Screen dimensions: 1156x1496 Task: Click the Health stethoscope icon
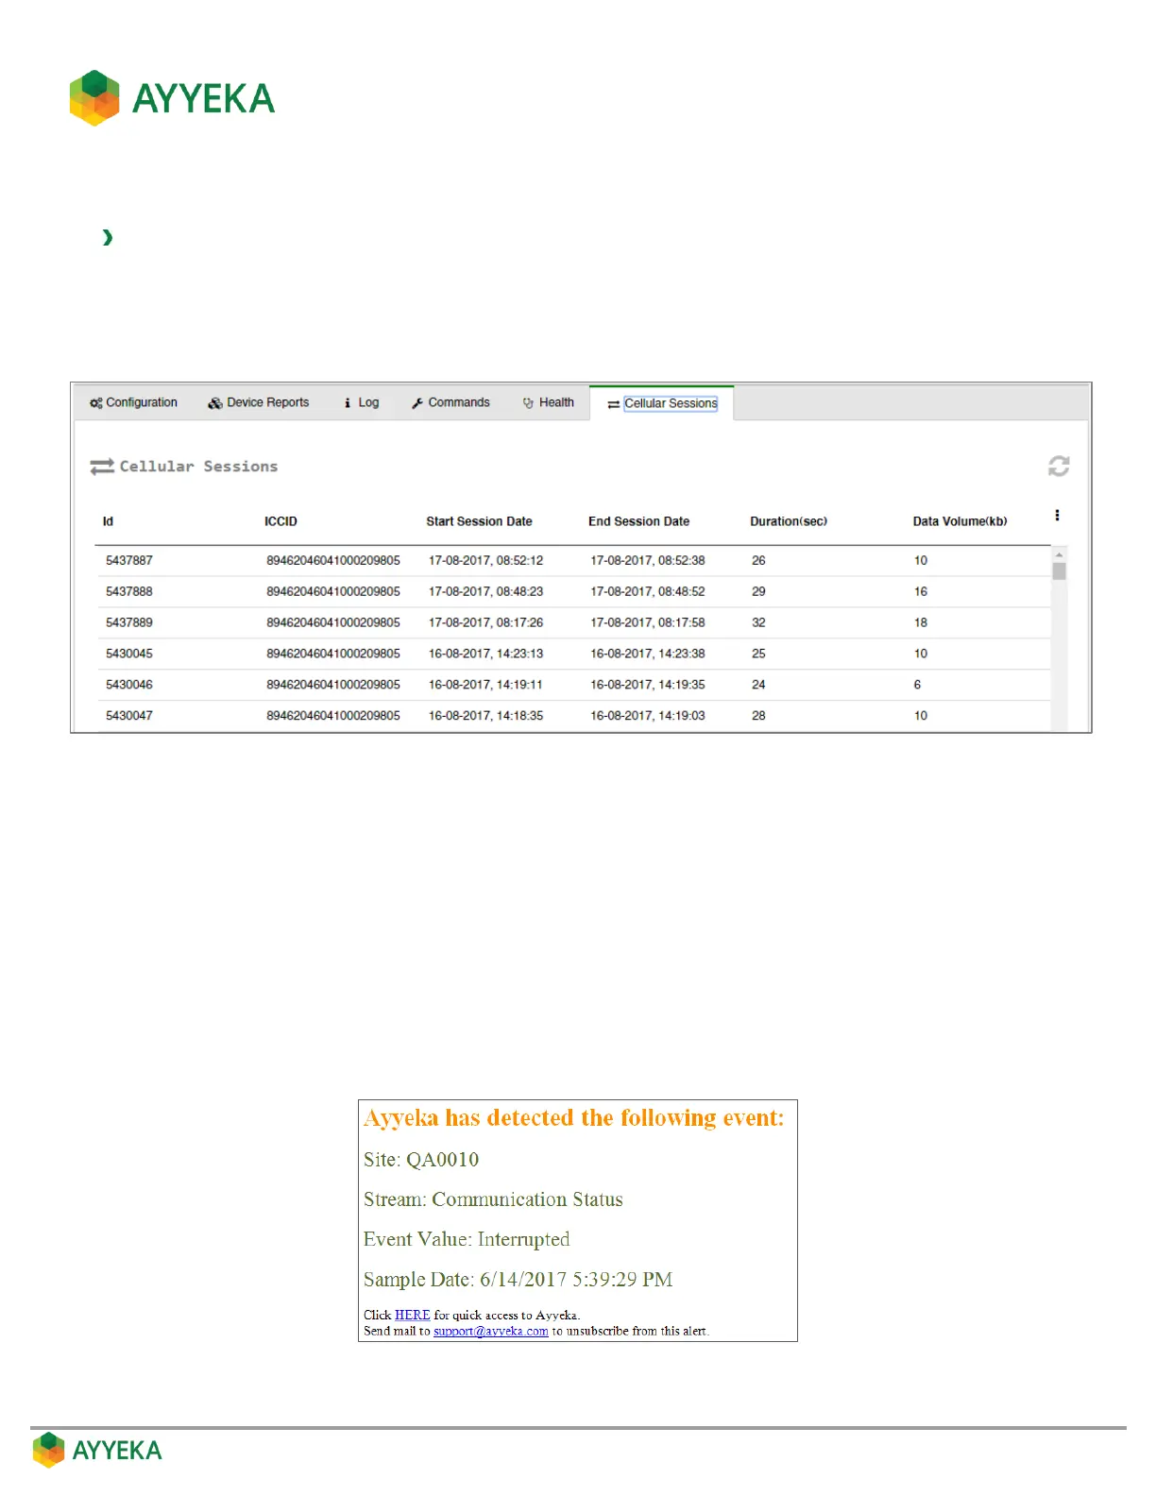point(528,403)
